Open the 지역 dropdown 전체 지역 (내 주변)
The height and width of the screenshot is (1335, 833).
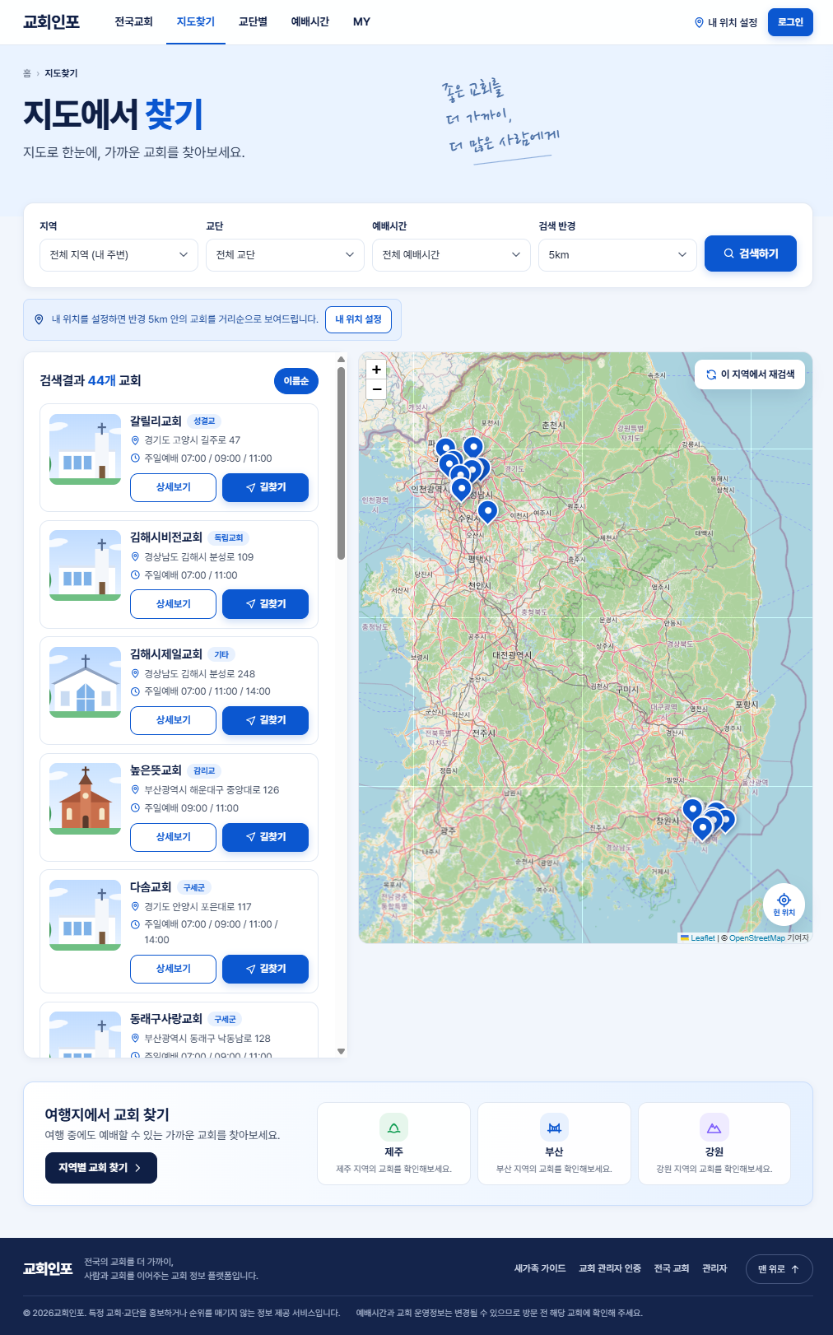click(119, 255)
